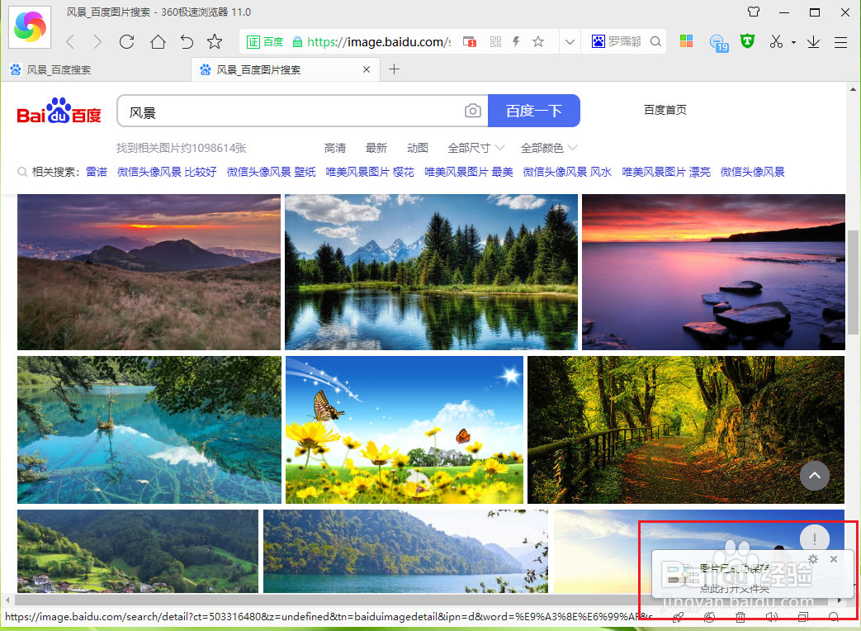Click the blue badge showing 19 notifications
The height and width of the screenshot is (631, 861).
pos(717,41)
